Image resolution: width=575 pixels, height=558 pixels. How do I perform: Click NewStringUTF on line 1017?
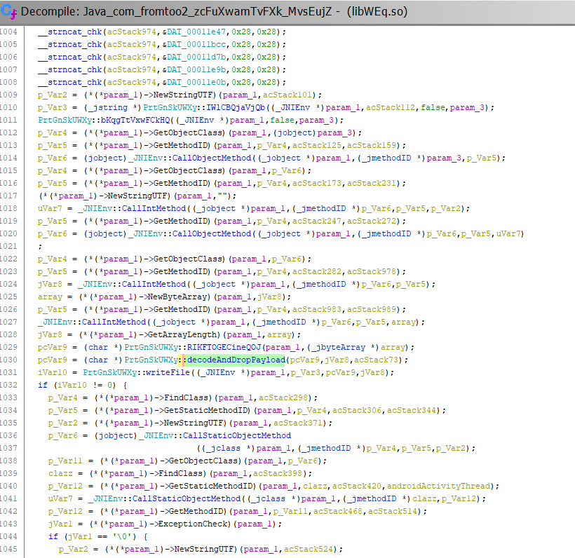click(138, 196)
